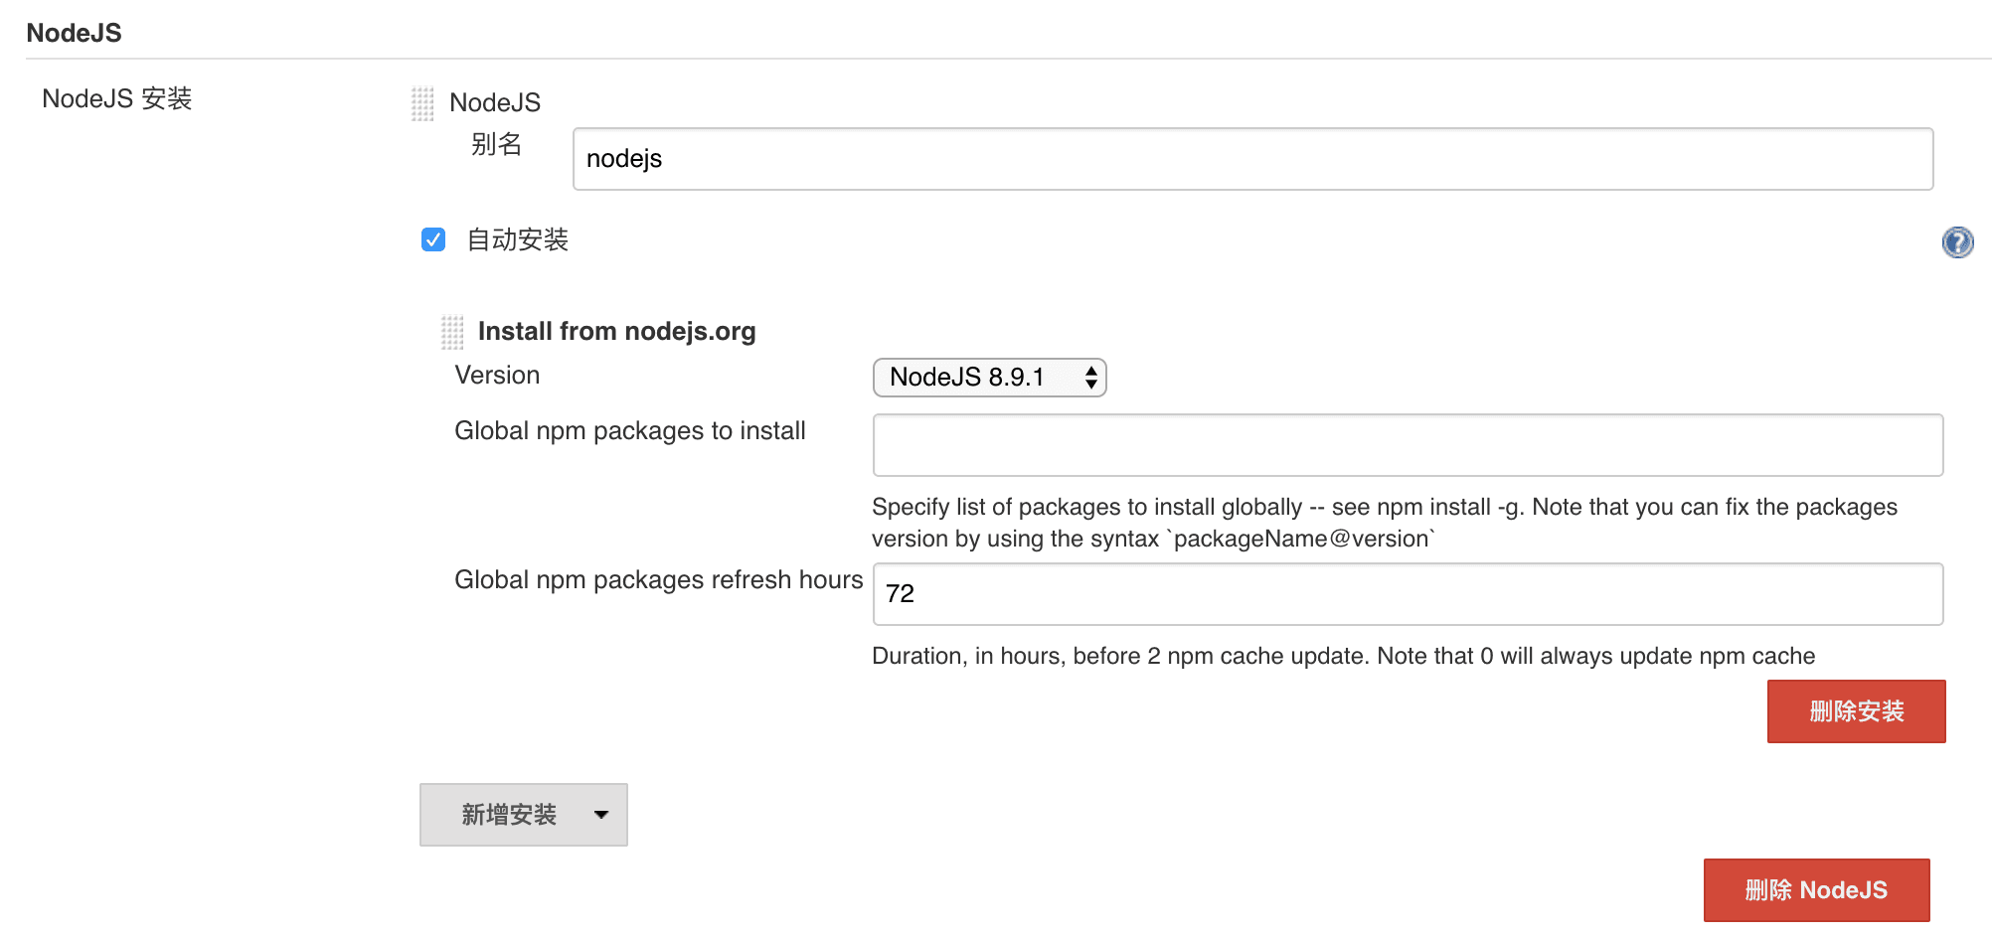Click the drag handle next to Install from nodejs.org
This screenshot has width=1992, height=938.
(x=451, y=331)
